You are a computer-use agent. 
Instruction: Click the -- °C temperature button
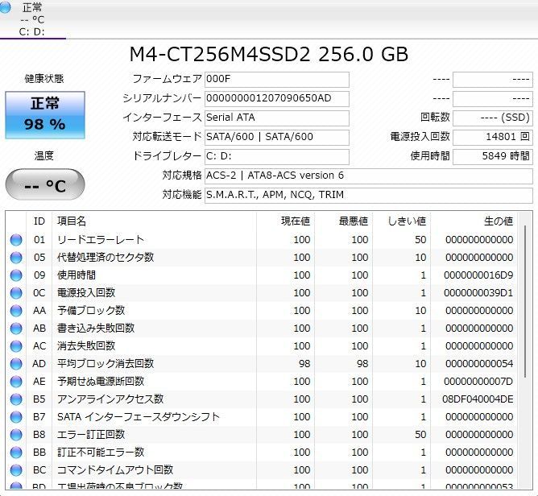(45, 184)
